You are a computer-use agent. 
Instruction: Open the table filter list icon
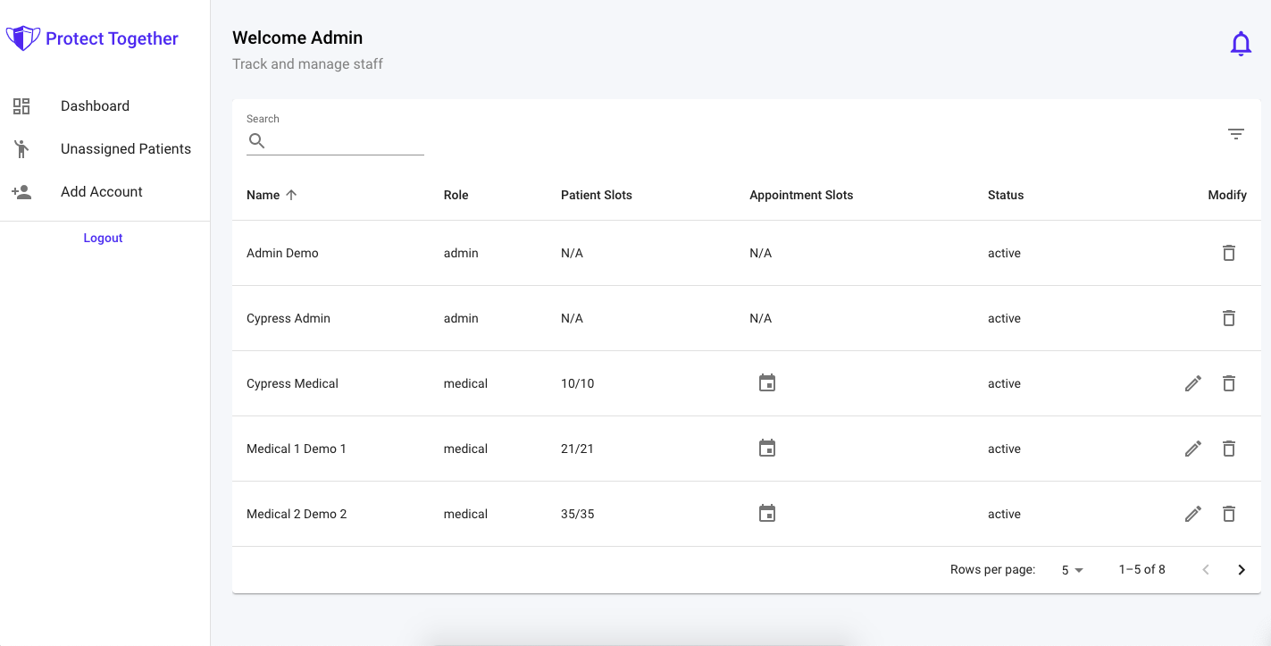1236,134
